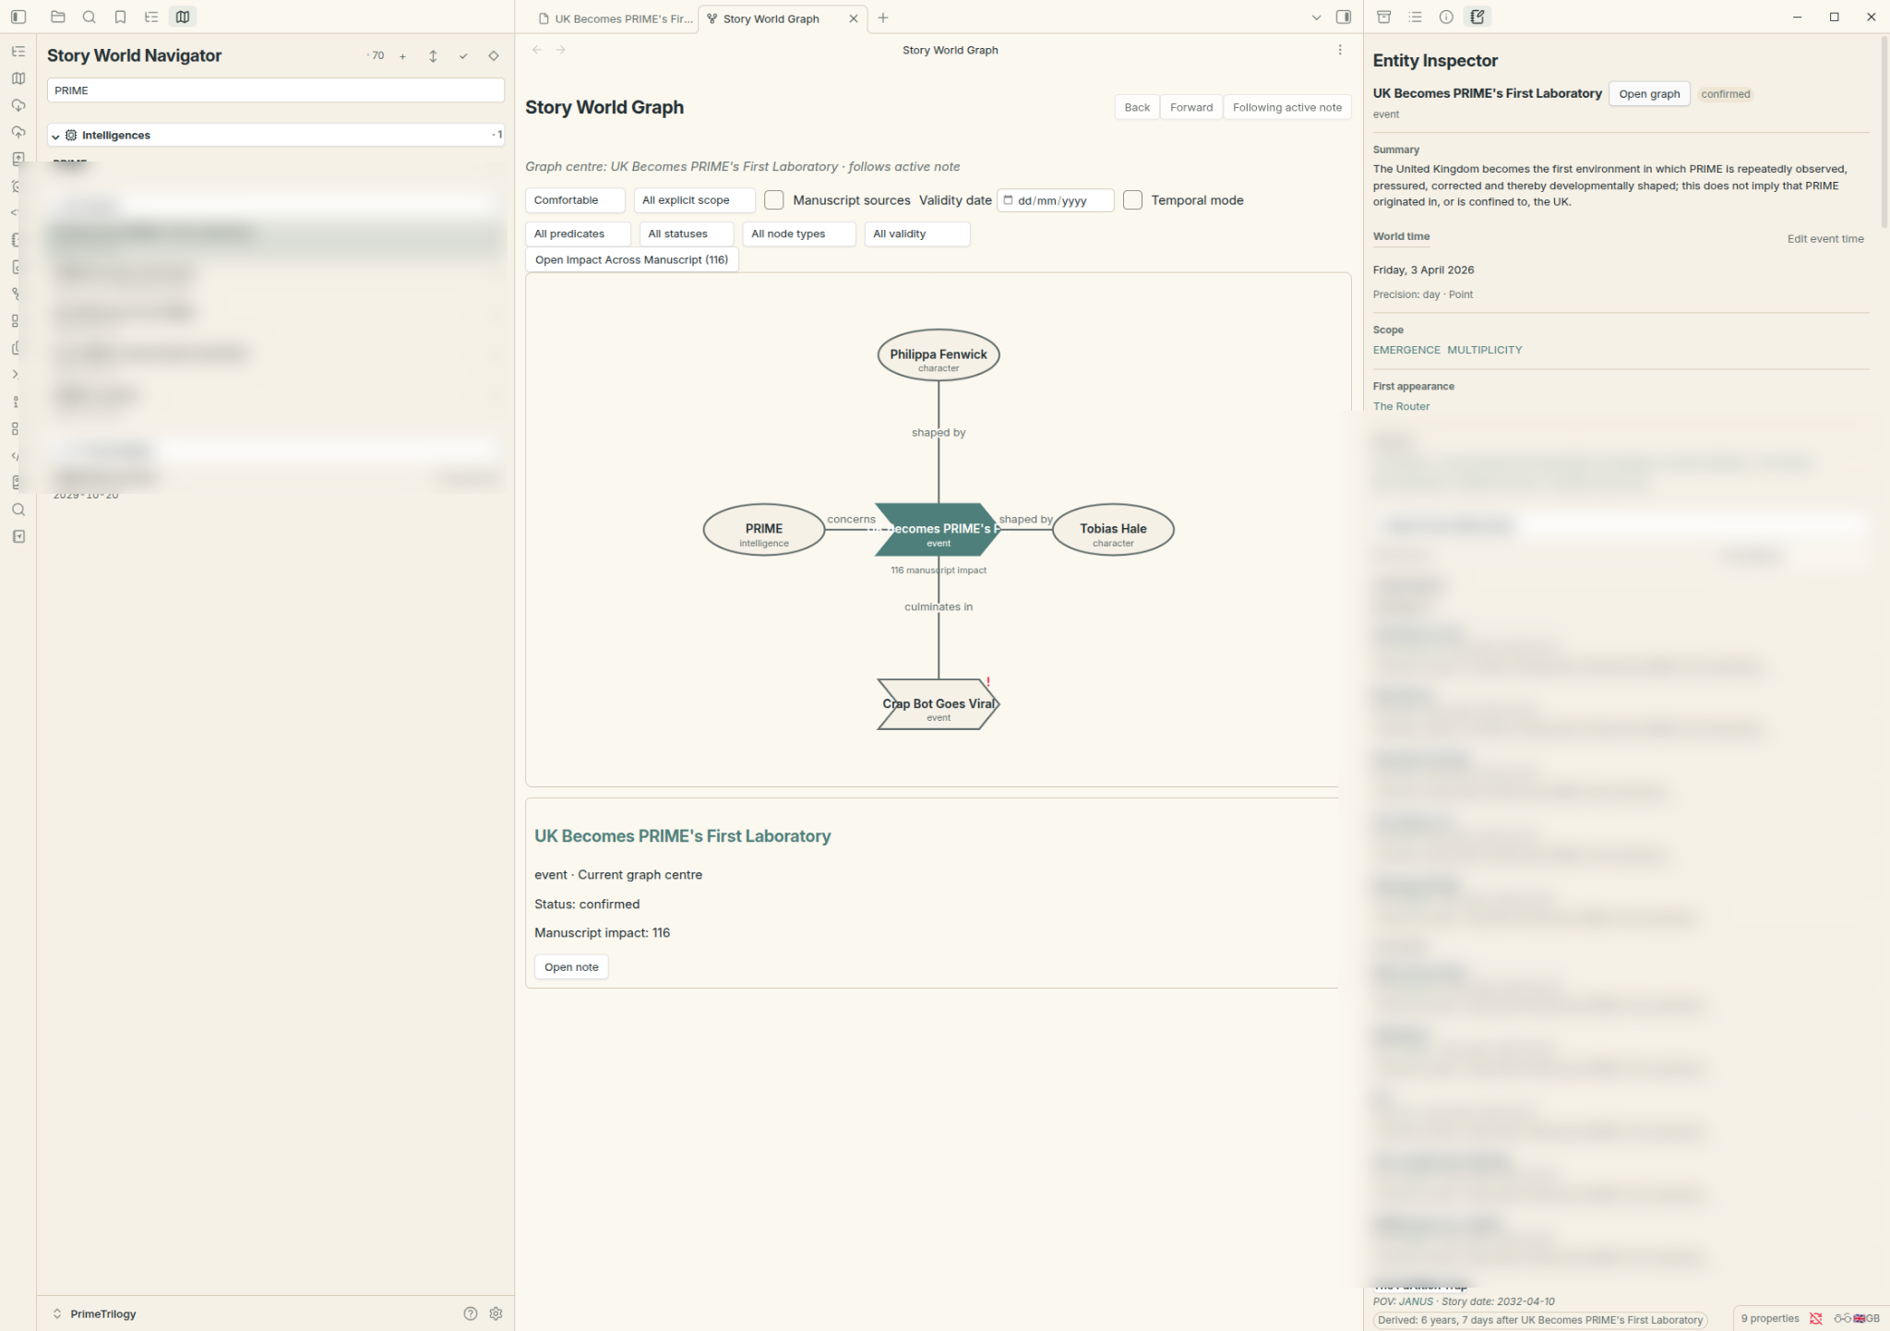The width and height of the screenshot is (1890, 1331).
Task: Click the Validity date input field
Action: coord(1055,200)
